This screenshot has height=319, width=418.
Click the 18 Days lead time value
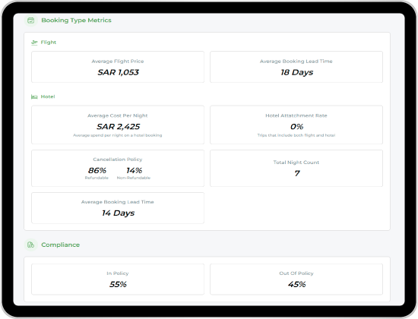point(296,72)
